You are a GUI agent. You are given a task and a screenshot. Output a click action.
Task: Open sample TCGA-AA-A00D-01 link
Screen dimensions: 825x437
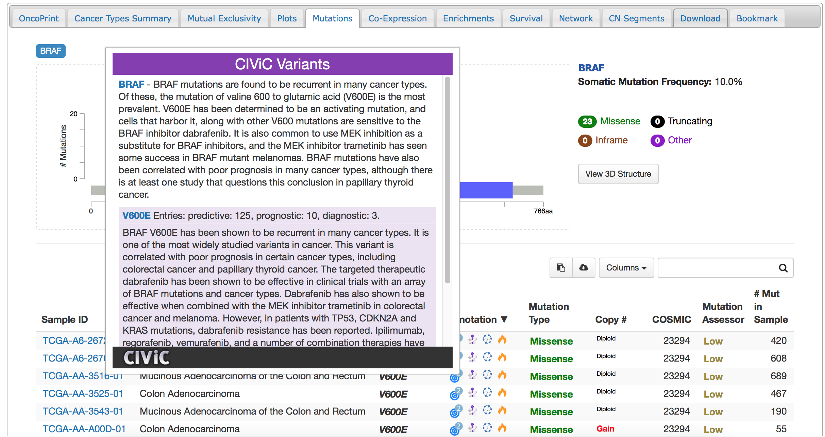[x=84, y=429]
